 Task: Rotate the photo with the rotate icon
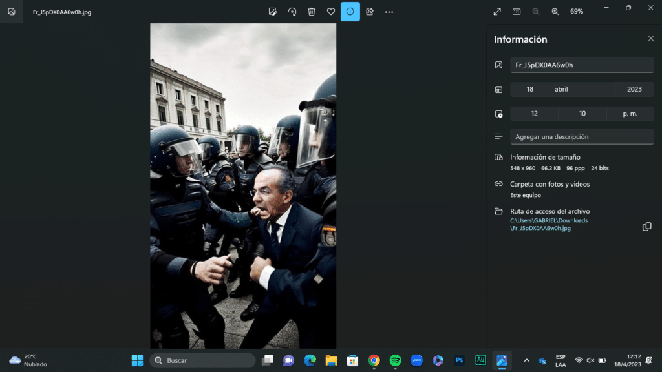(292, 12)
